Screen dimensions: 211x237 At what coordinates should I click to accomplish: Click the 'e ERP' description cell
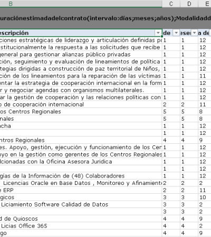81,190
